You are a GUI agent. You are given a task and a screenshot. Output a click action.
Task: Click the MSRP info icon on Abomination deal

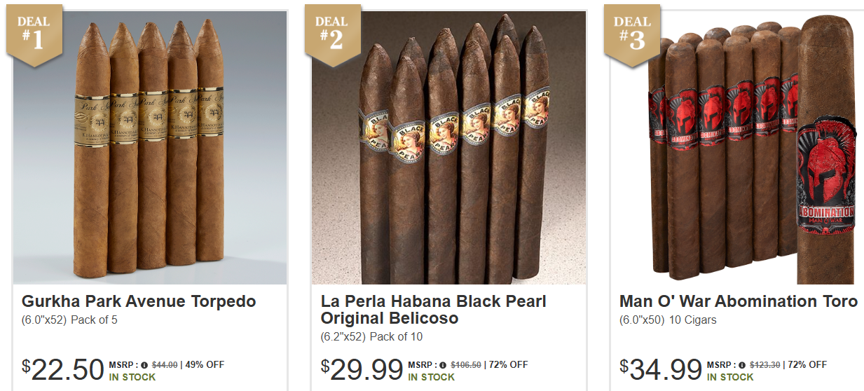pyautogui.click(x=743, y=365)
